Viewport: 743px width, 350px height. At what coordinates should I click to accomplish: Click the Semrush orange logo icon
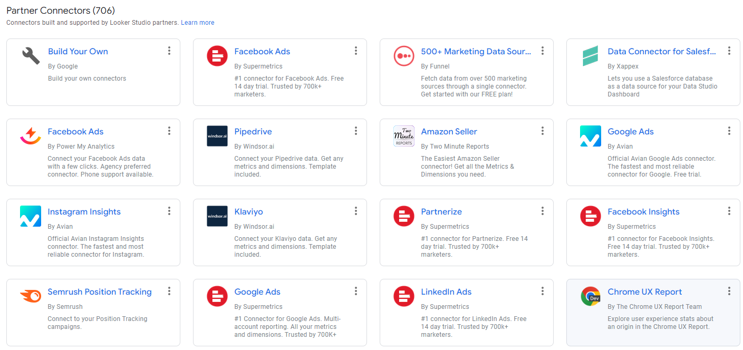tap(30, 296)
